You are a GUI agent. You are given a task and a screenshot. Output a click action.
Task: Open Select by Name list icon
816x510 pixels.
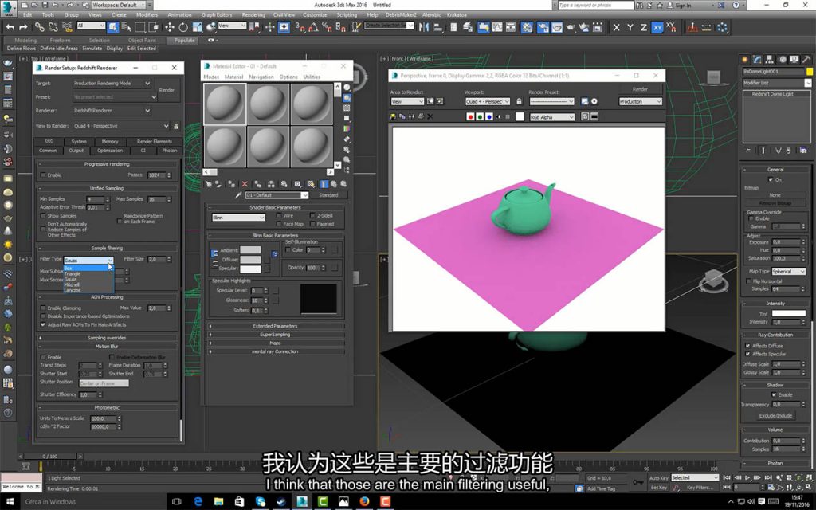tap(127, 27)
